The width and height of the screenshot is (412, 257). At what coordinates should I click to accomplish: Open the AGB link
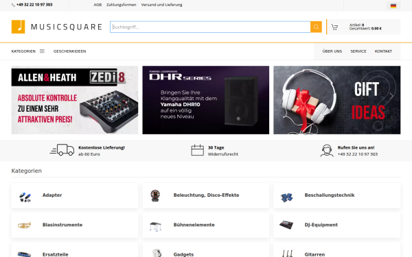(98, 5)
